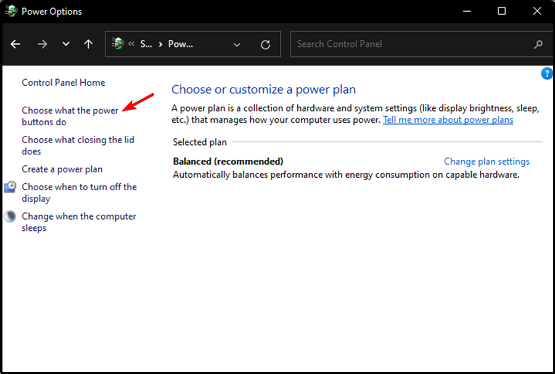Screen dimensions: 555x374
Task: Click Tell me more about power plans
Action: coord(448,120)
